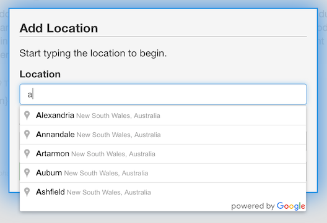Click the map pin icon beside Artarmon
Viewport: 327px width, 223px height.
(x=27, y=154)
